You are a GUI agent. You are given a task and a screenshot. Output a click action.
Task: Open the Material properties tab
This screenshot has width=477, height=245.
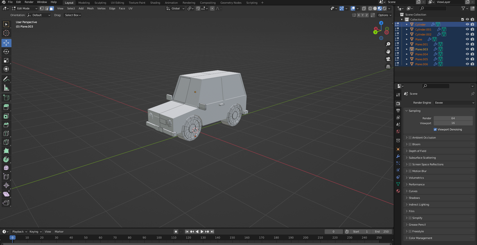pyautogui.click(x=398, y=191)
